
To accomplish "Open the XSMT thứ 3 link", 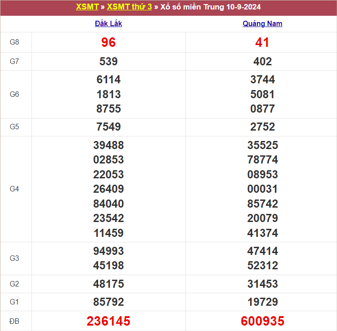I will point(130,7).
